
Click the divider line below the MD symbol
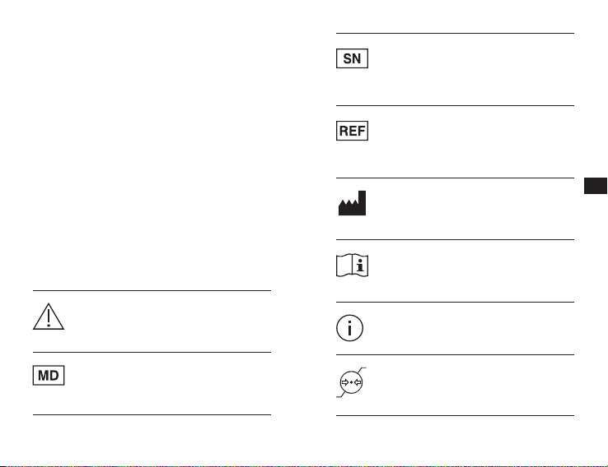(152, 414)
